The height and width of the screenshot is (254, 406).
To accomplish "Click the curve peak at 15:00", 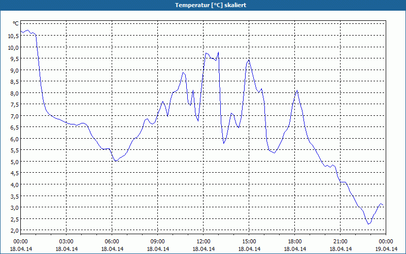I will [249, 60].
